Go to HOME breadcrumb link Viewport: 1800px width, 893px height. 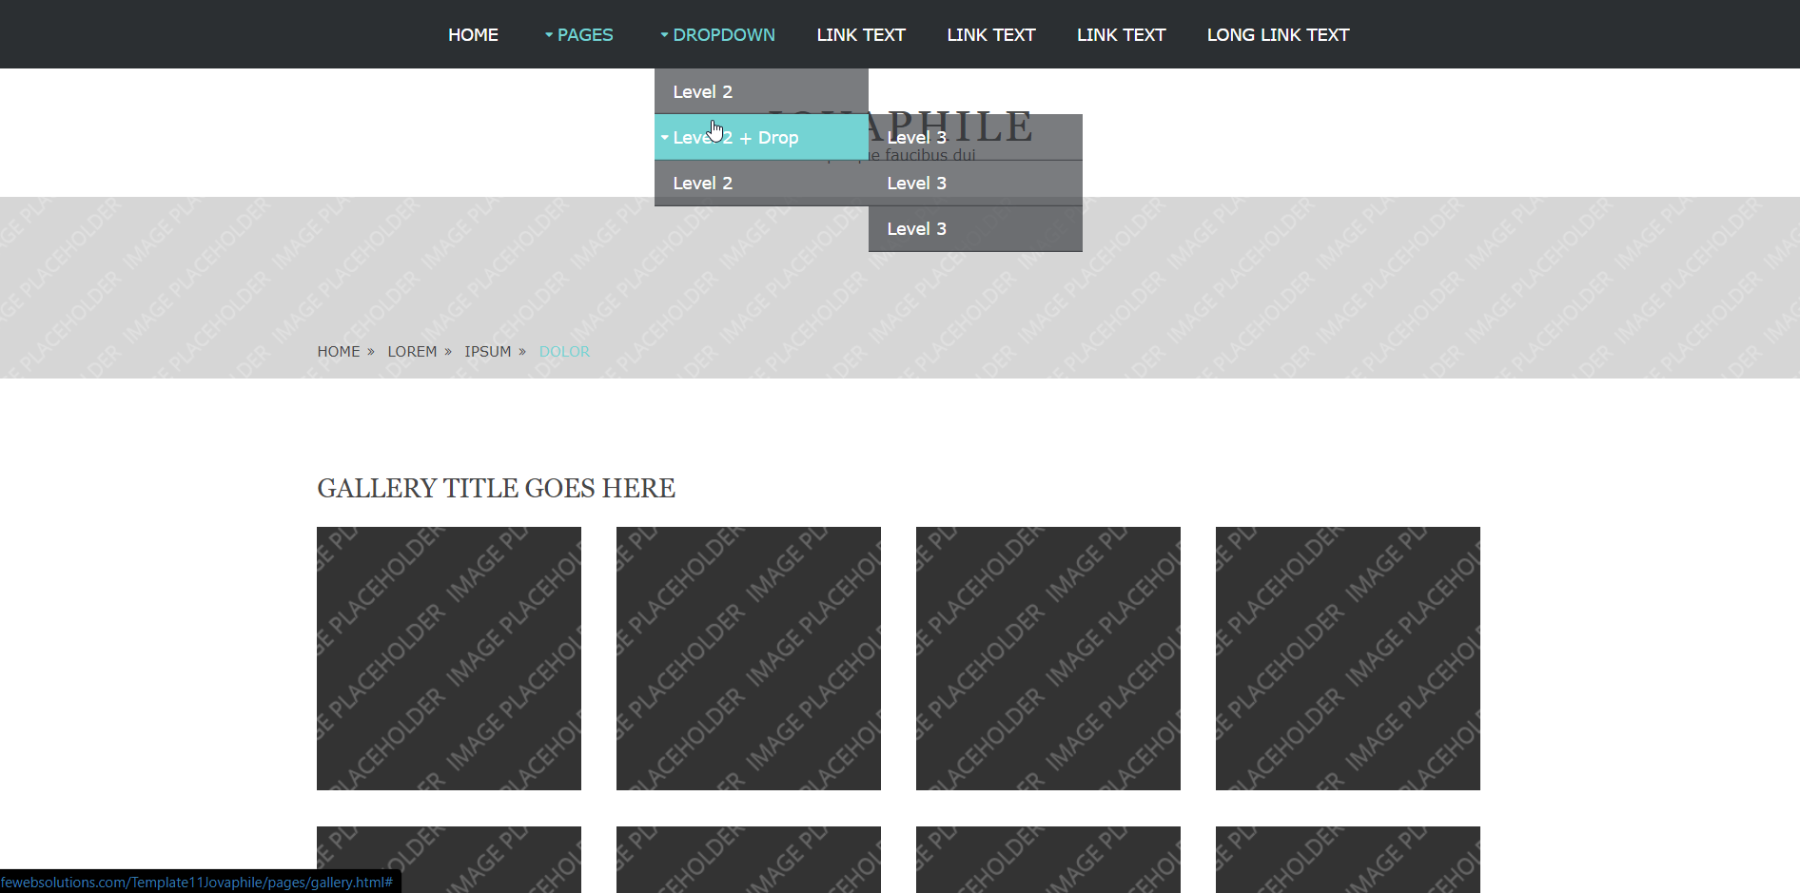point(339,352)
